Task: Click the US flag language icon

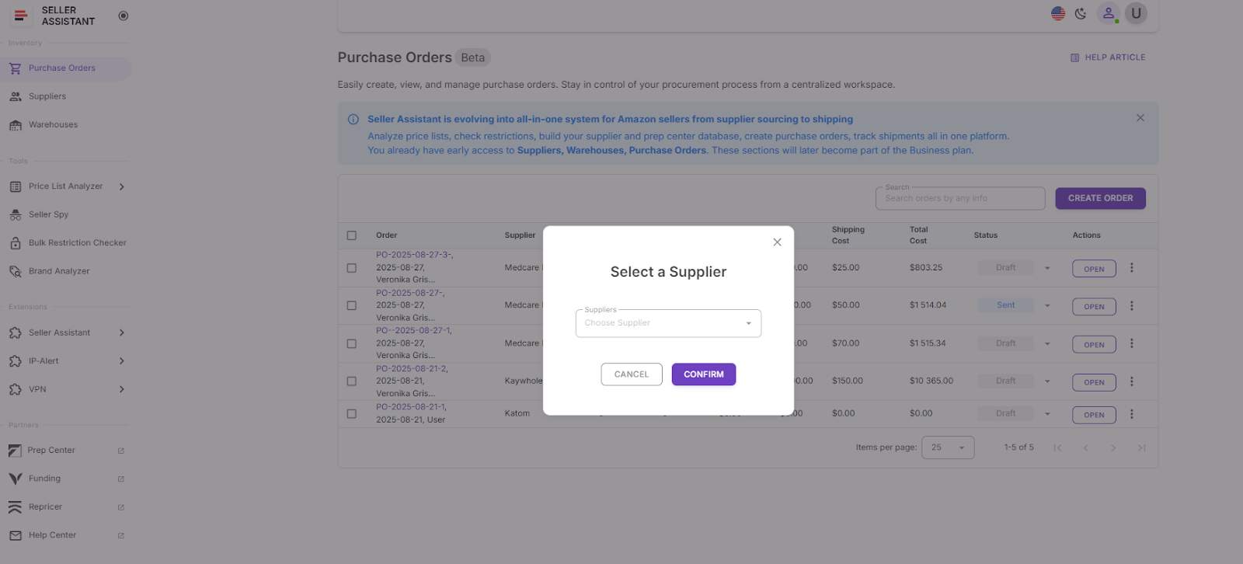Action: point(1057,13)
